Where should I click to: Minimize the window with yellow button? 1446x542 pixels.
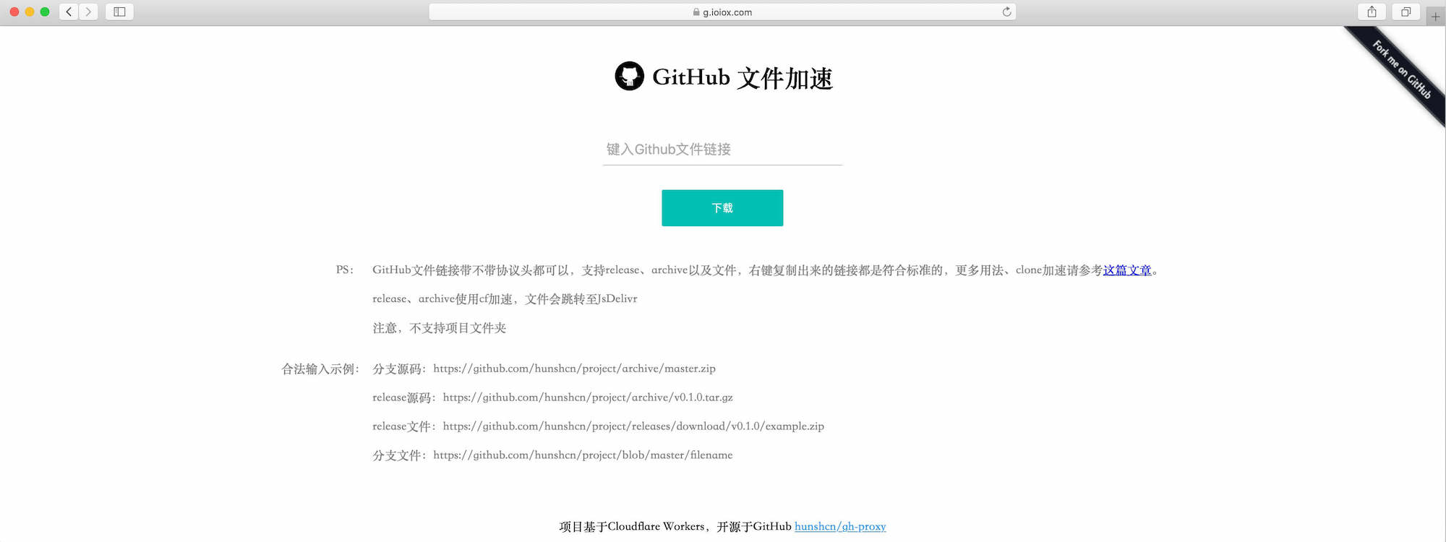point(30,12)
